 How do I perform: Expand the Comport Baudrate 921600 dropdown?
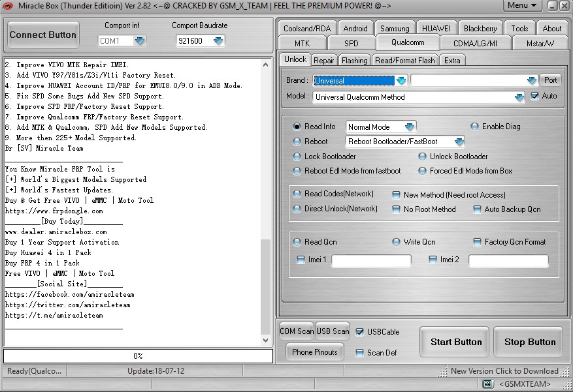pos(218,40)
